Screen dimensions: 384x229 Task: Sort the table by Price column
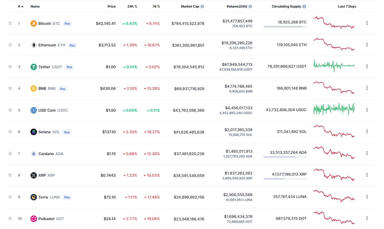(111, 6)
